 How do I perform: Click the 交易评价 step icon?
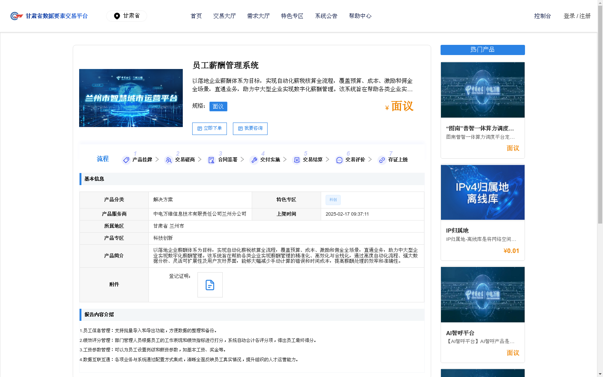[x=339, y=160]
